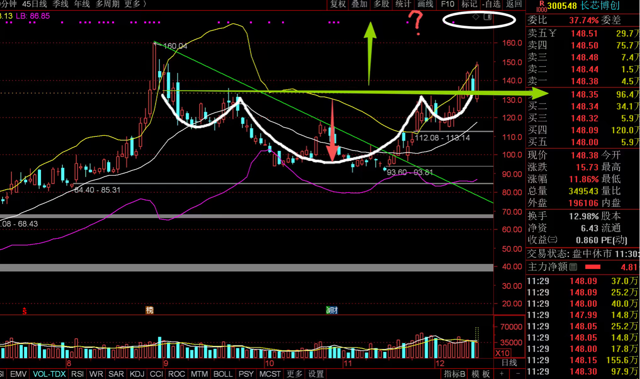This screenshot has height=379, width=640.
Task: Open the 统计 statistics tool
Action: (403, 4)
